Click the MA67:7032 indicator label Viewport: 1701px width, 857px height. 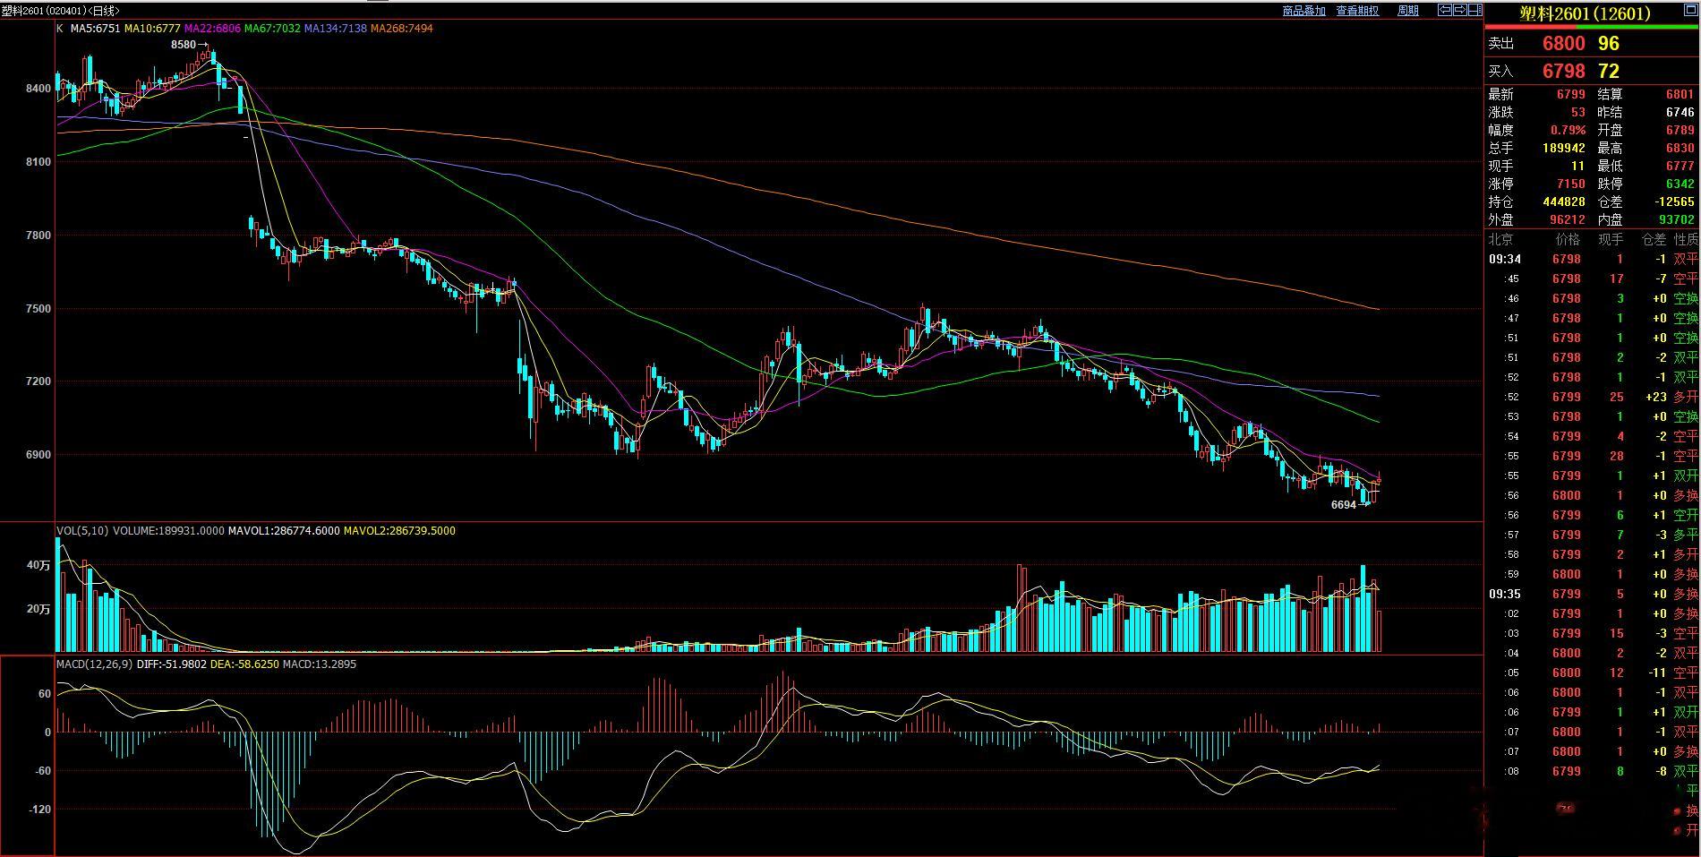click(x=272, y=29)
